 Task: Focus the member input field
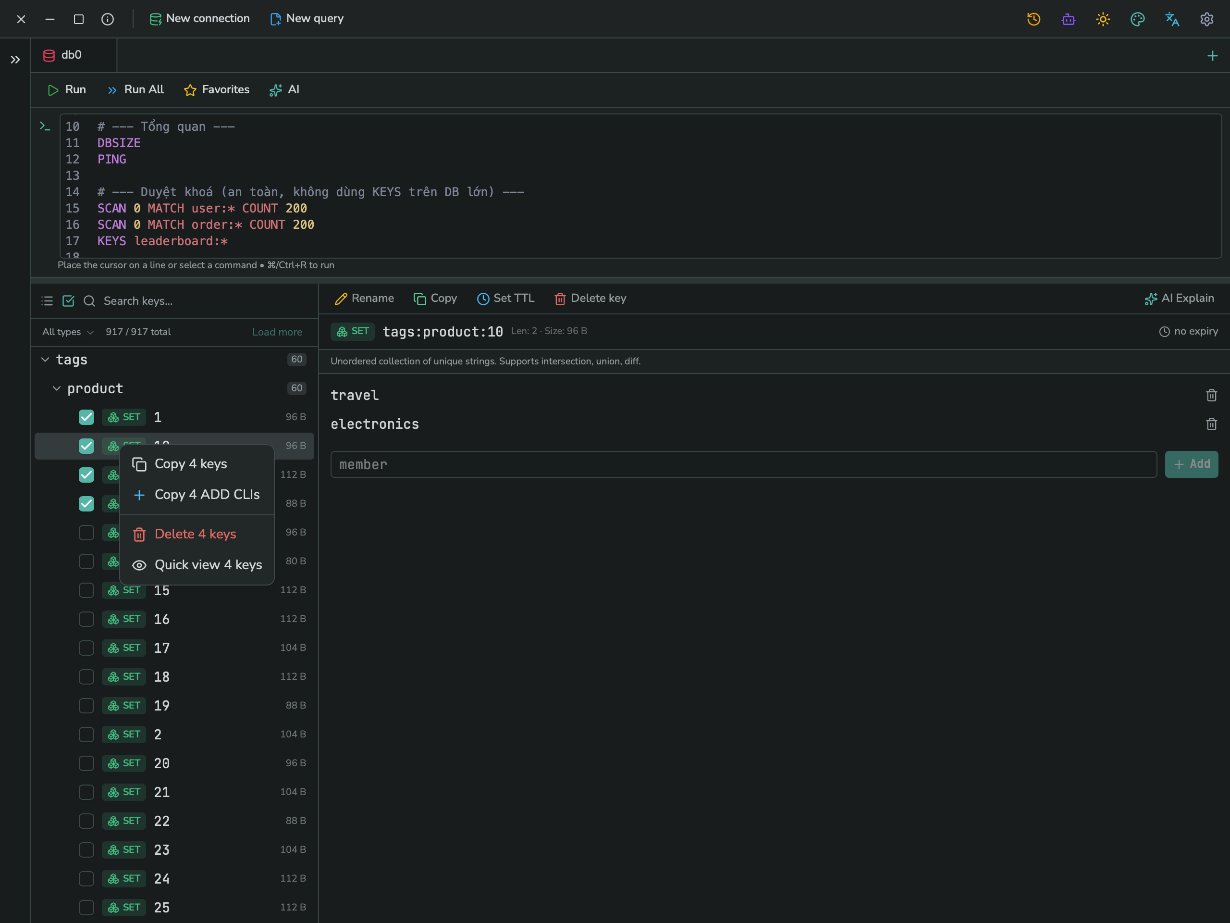coord(743,464)
